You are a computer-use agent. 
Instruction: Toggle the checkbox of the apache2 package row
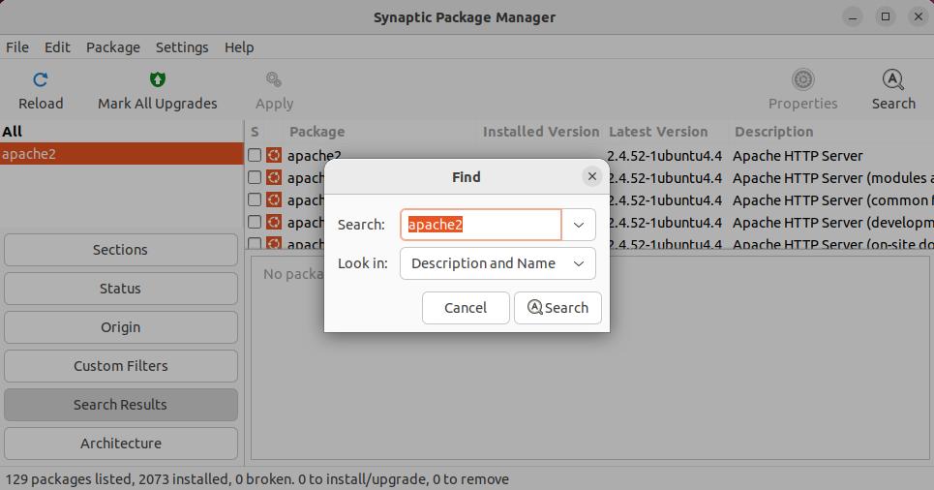(255, 155)
